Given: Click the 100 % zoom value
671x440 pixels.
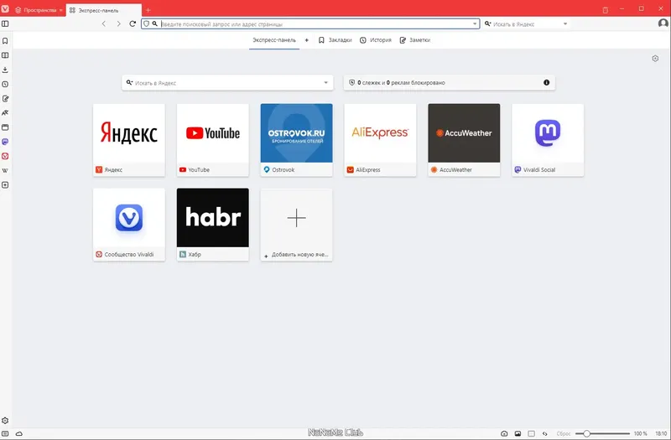Looking at the screenshot, I should point(641,433).
